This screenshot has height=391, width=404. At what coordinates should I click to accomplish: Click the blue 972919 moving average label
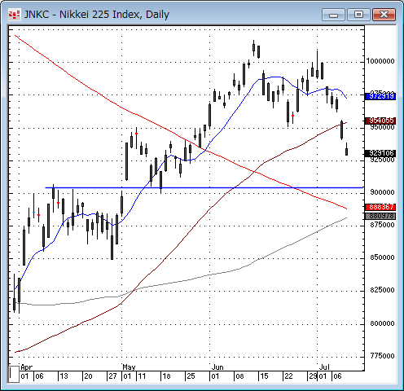380,96
